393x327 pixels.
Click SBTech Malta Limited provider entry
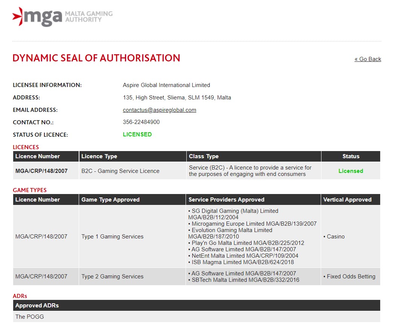coord(244,280)
